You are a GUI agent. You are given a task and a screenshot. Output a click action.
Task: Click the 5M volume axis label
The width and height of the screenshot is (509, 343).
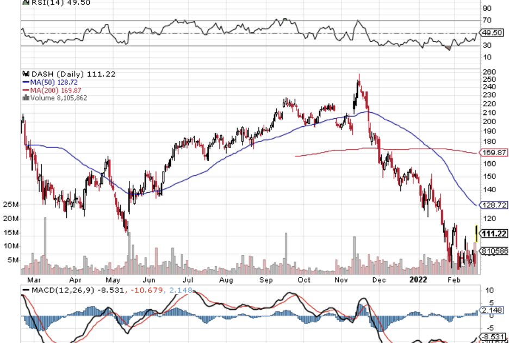[13, 260]
